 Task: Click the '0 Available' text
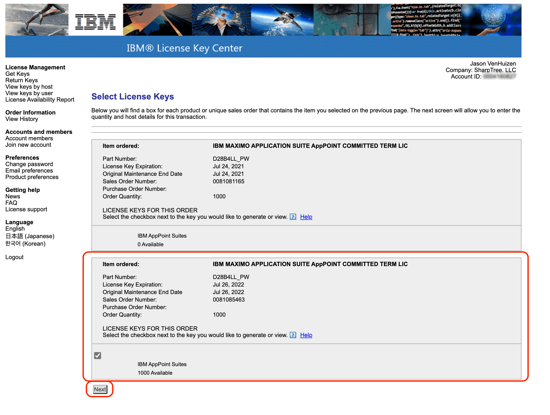tap(151, 244)
